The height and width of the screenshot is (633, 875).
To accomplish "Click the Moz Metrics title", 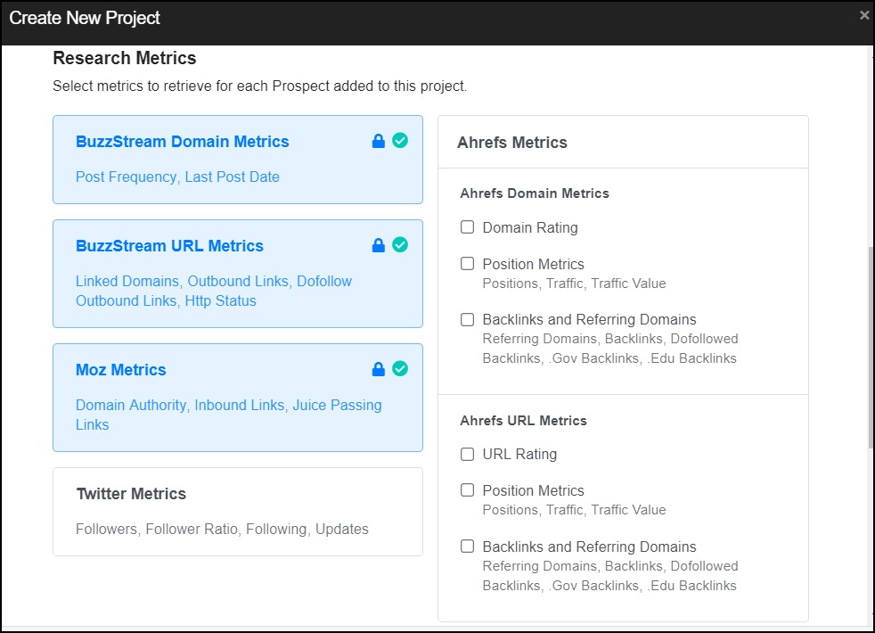I will coord(121,370).
